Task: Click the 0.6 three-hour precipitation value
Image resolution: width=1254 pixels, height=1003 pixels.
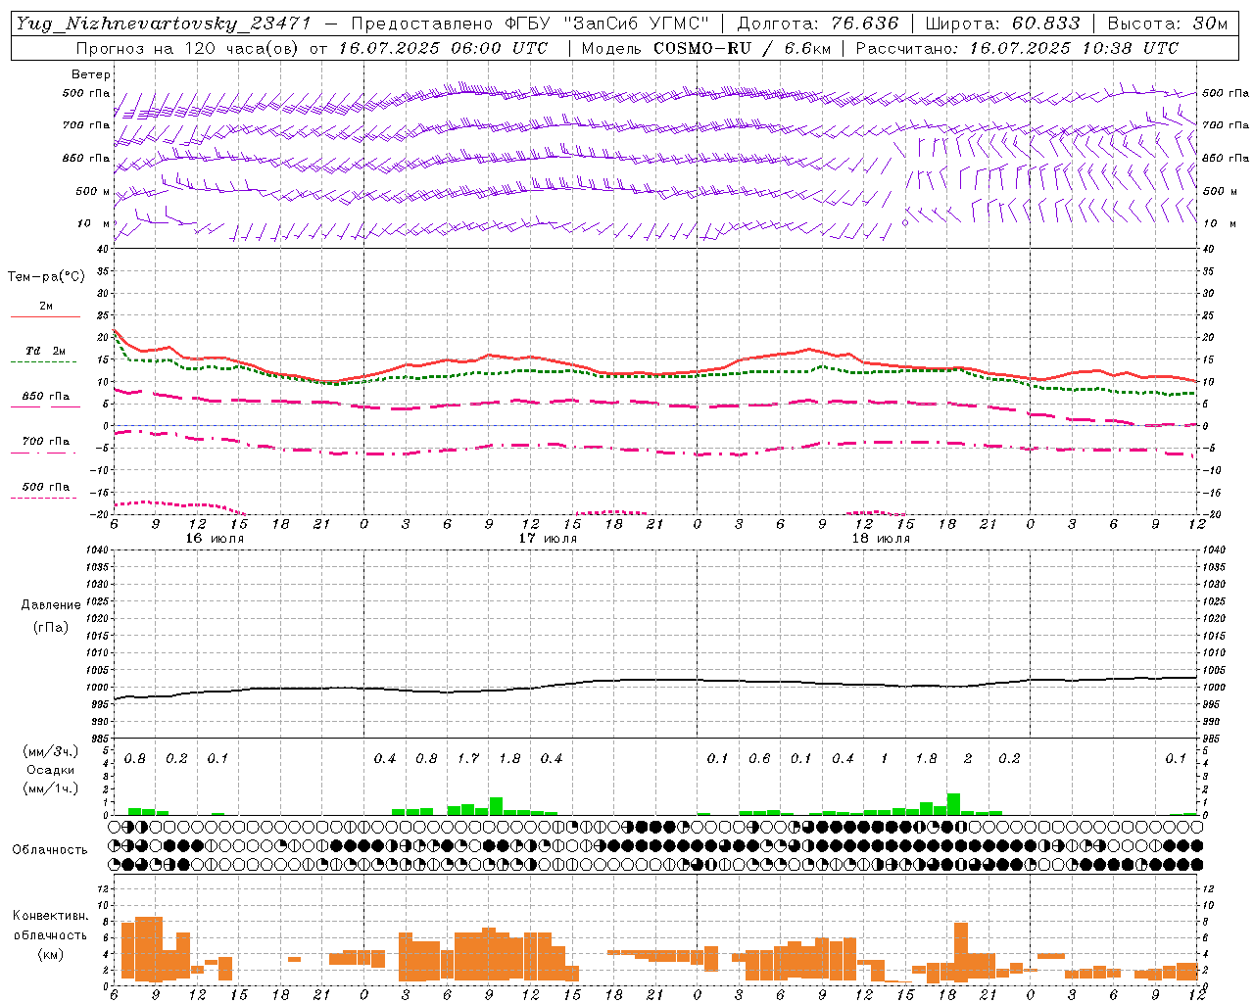Action: 759,759
